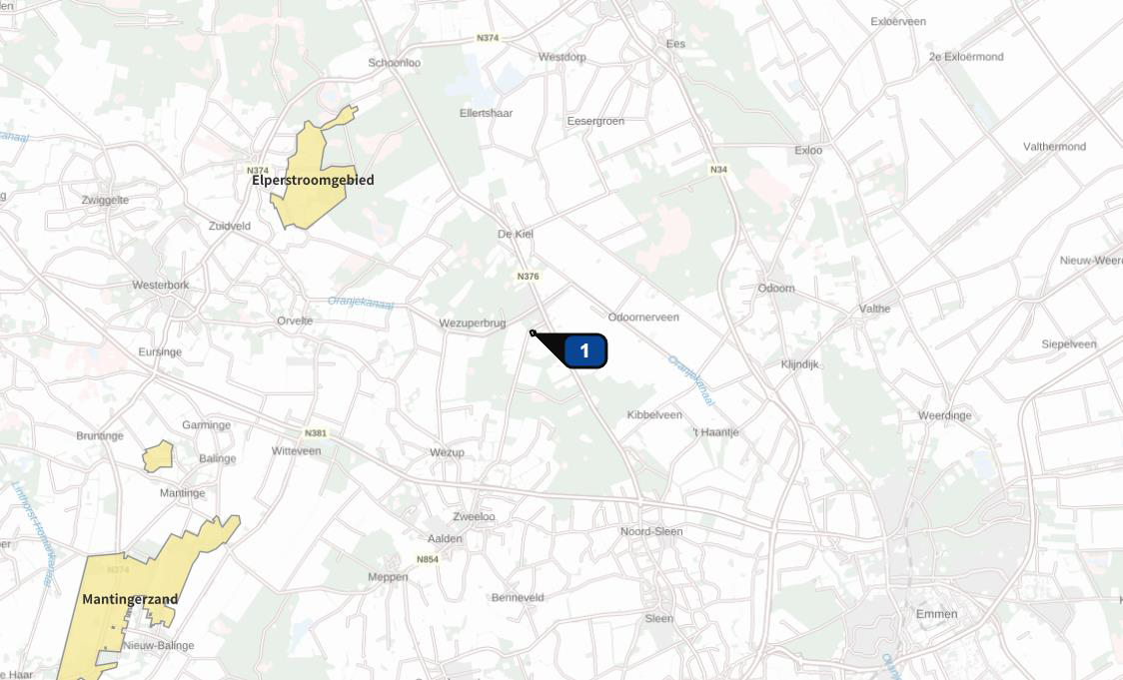Image resolution: width=1123 pixels, height=680 pixels.
Task: Click the N376 road shield
Action: click(528, 277)
